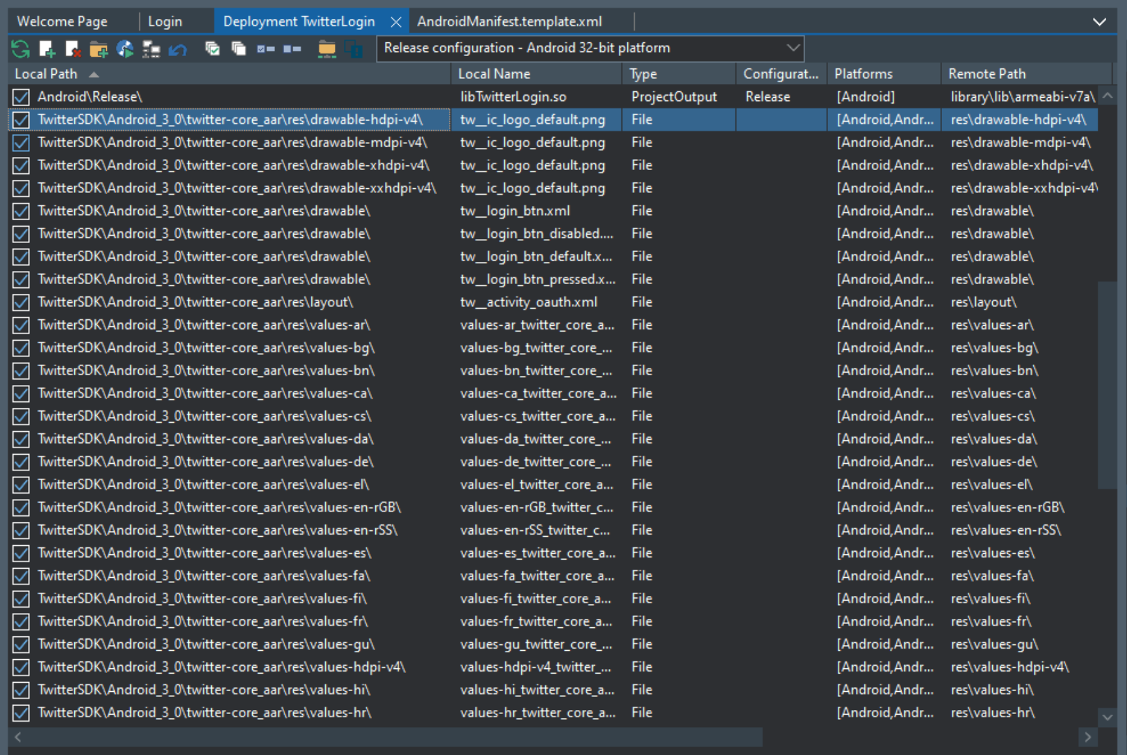Toggle checkbox for values-hr row
Viewport: 1127px width, 755px height.
21,713
